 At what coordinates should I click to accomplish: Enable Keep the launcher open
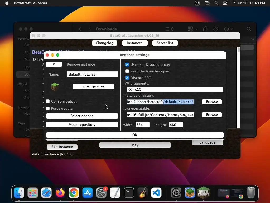[127, 71]
